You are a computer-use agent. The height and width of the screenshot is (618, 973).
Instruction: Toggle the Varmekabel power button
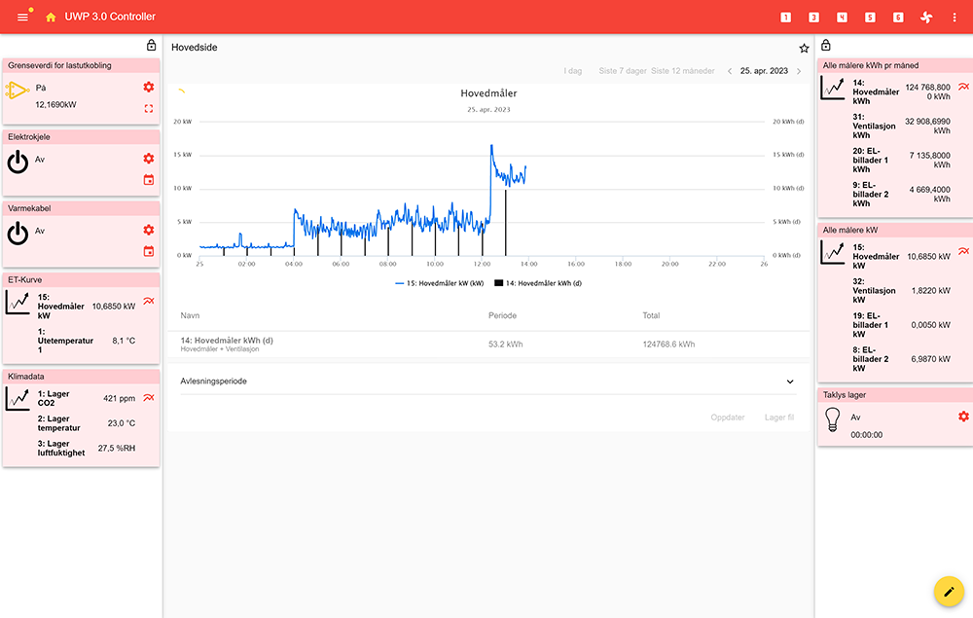tap(18, 234)
